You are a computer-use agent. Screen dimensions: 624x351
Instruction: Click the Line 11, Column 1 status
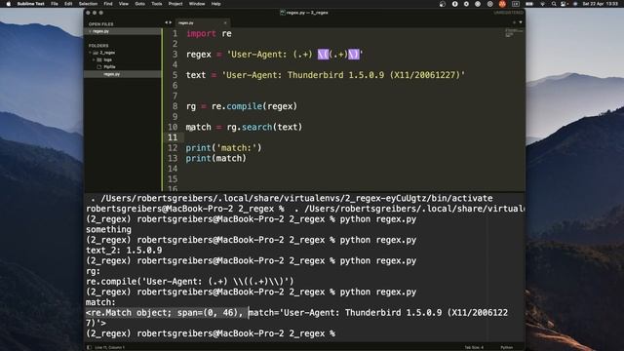110,347
